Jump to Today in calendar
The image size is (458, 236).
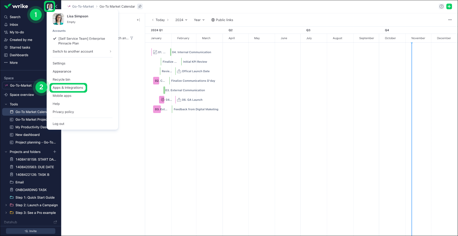pos(160,20)
